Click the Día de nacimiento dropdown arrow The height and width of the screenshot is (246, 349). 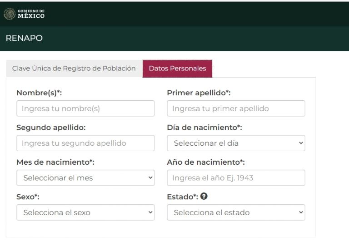click(x=300, y=143)
